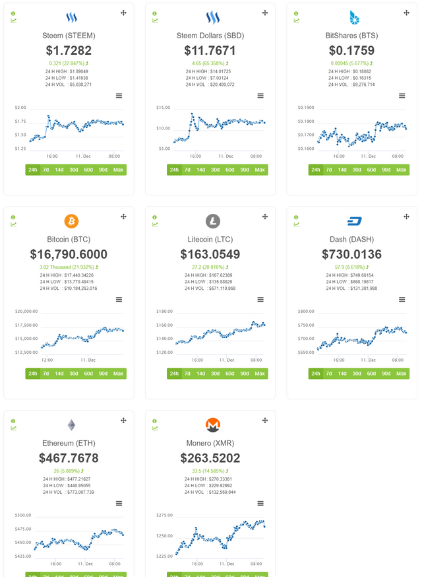Open chart hamburger menu on Litecoin card

tap(260, 300)
